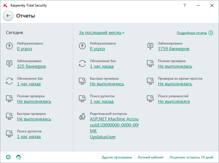Screen dimensions: 219x163
Task: Open the UpdatusUser parental control link
Action: point(103,137)
